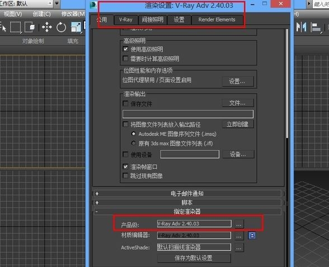This screenshot has width=329, height=267.
Task: Open 对象绘制 ribbon tab
Action: click(33, 41)
